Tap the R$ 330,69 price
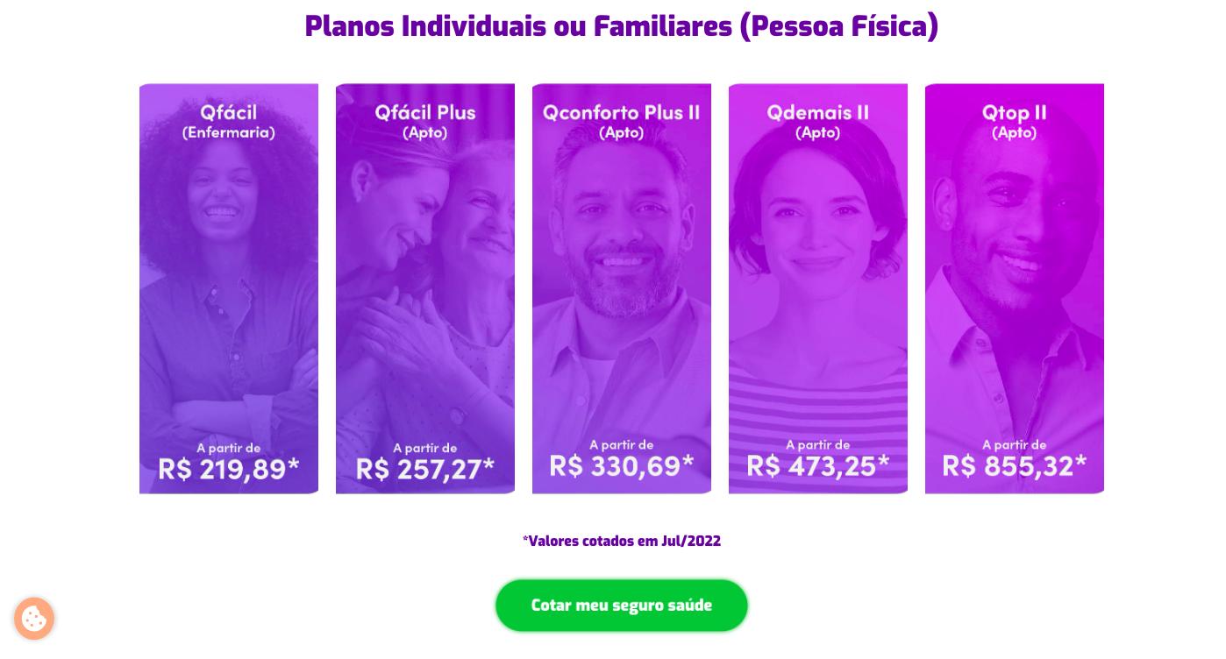Image resolution: width=1226 pixels, height=659 pixels. (x=622, y=465)
